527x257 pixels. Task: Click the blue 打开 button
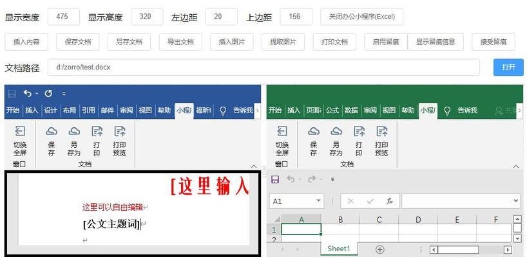click(x=508, y=67)
